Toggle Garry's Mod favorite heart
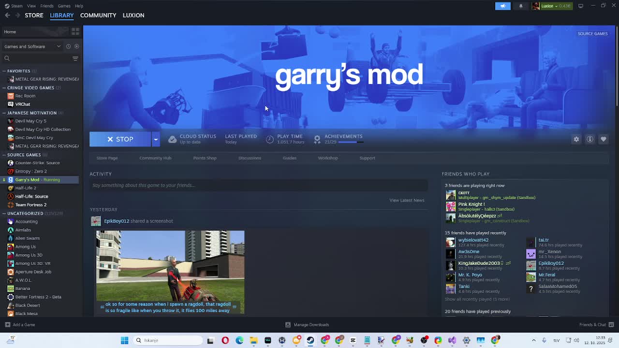This screenshot has height=348, width=619. click(x=603, y=139)
